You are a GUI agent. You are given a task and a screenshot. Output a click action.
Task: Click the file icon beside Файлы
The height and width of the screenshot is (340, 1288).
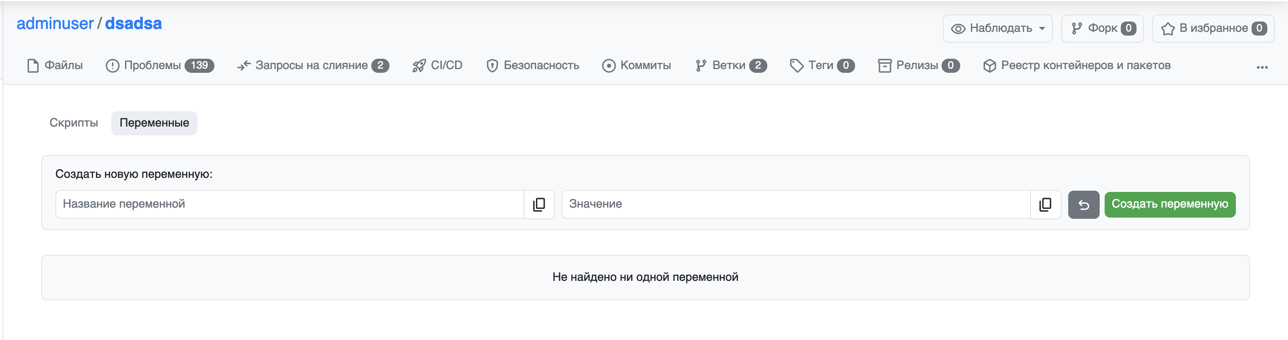point(33,65)
